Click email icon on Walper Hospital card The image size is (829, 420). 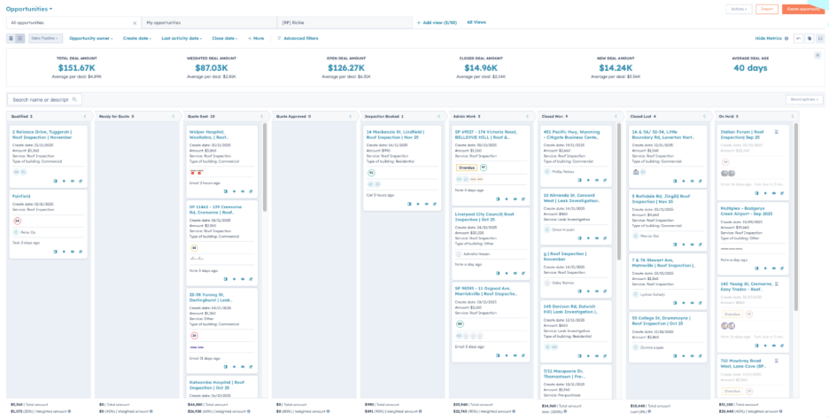pos(243,191)
